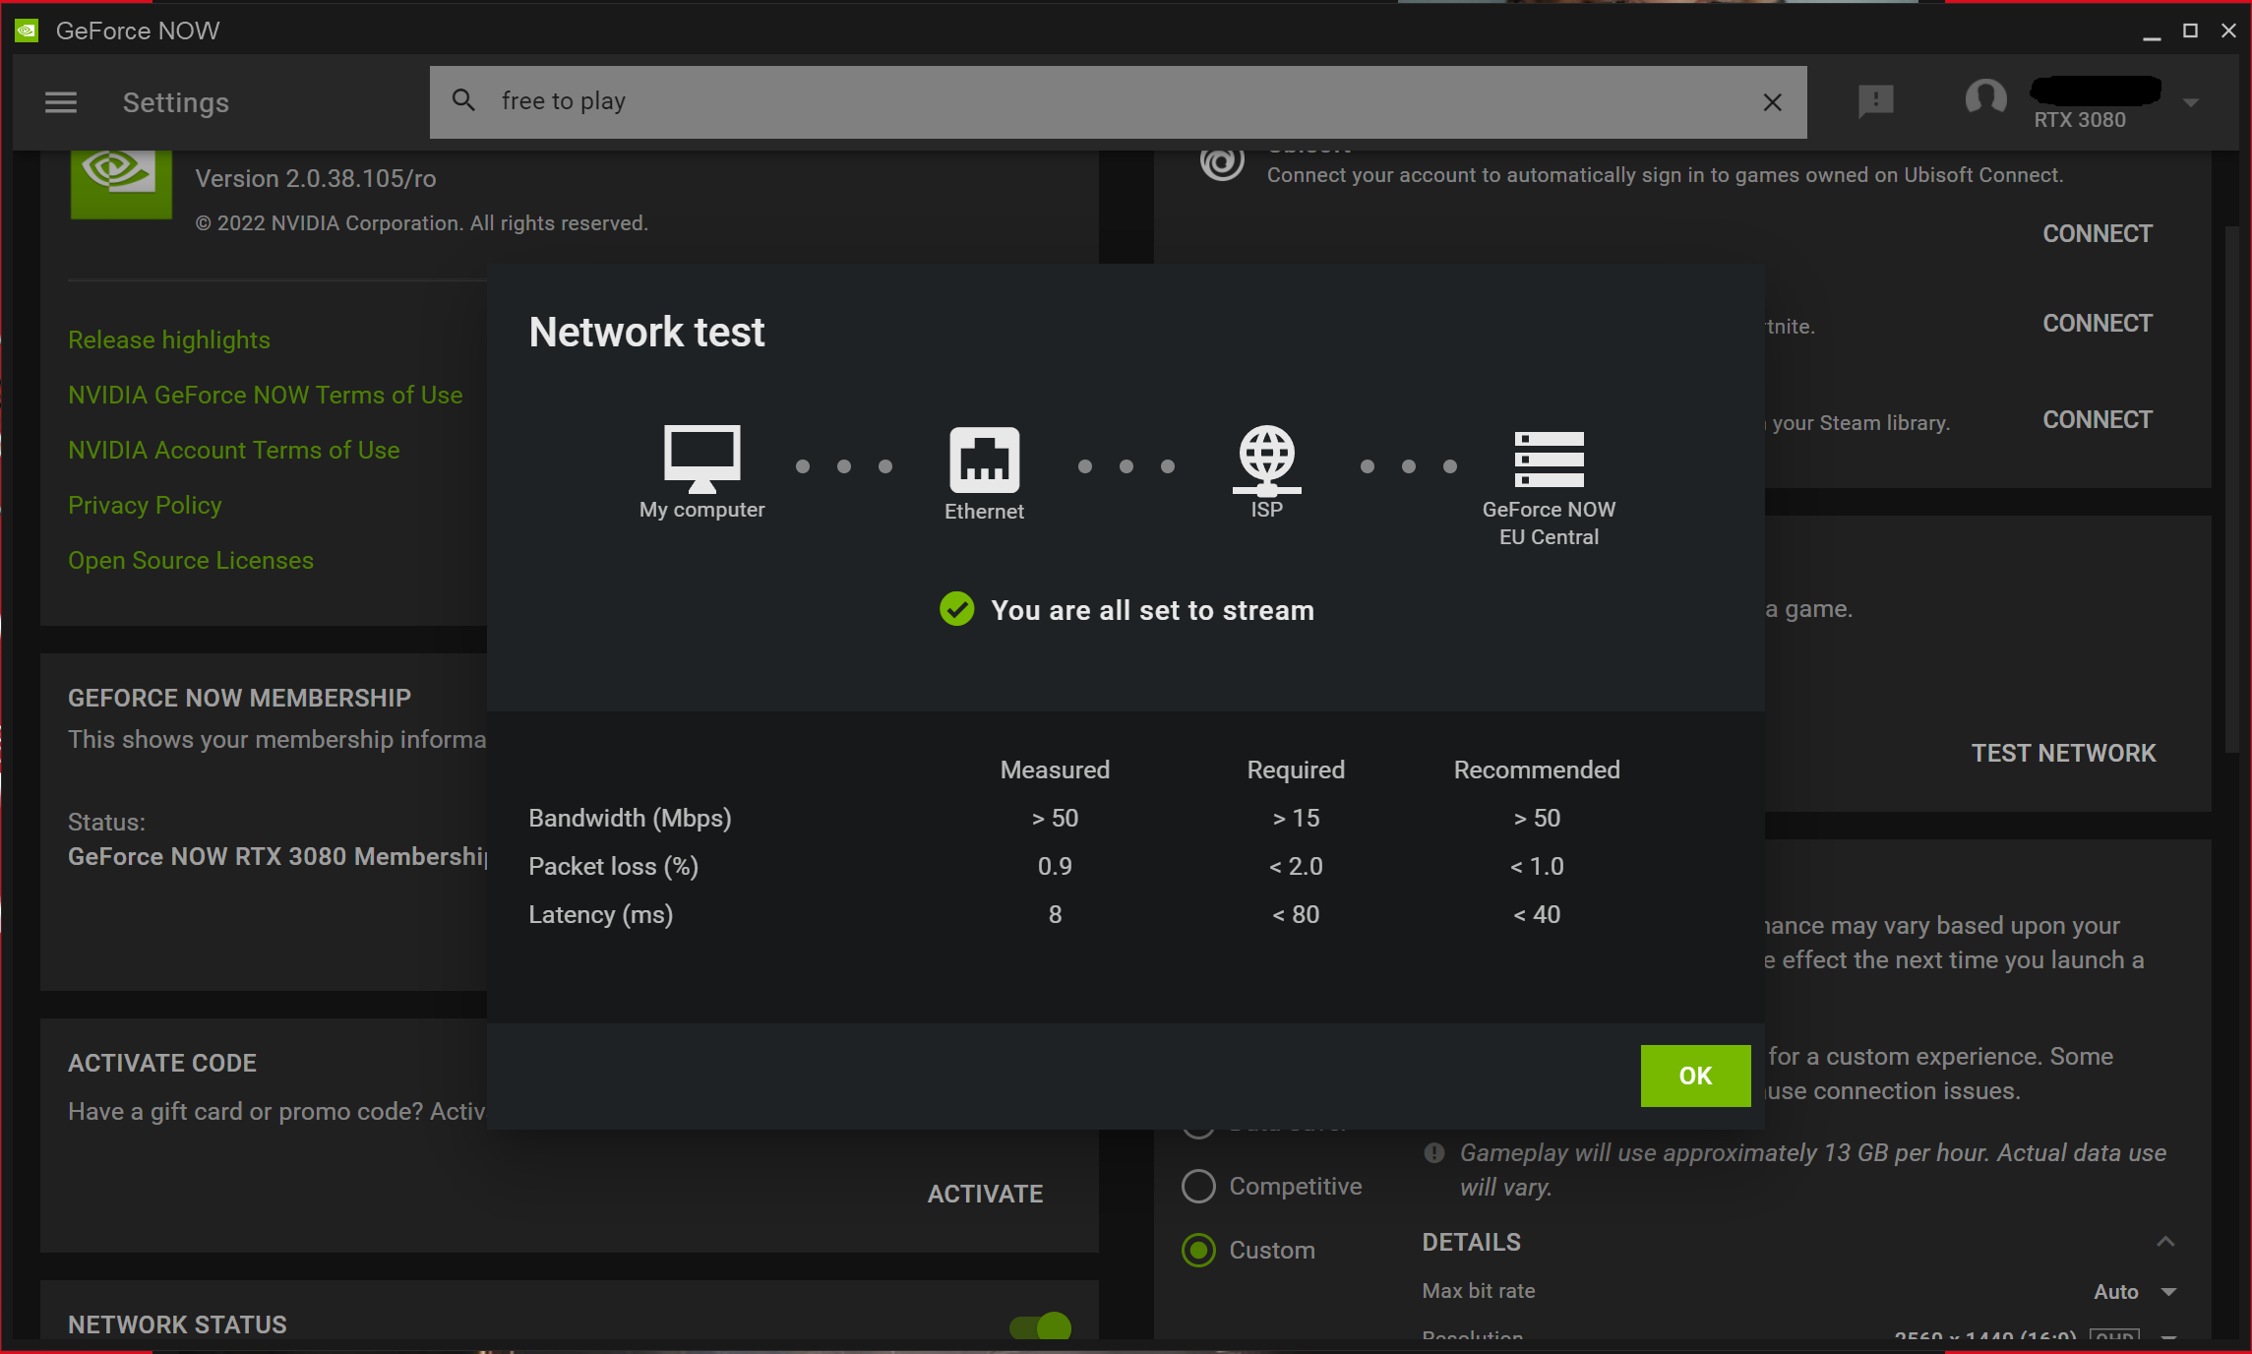This screenshot has height=1354, width=2252.
Task: Click the GeForce NOW title bar logo
Action: coord(27,31)
